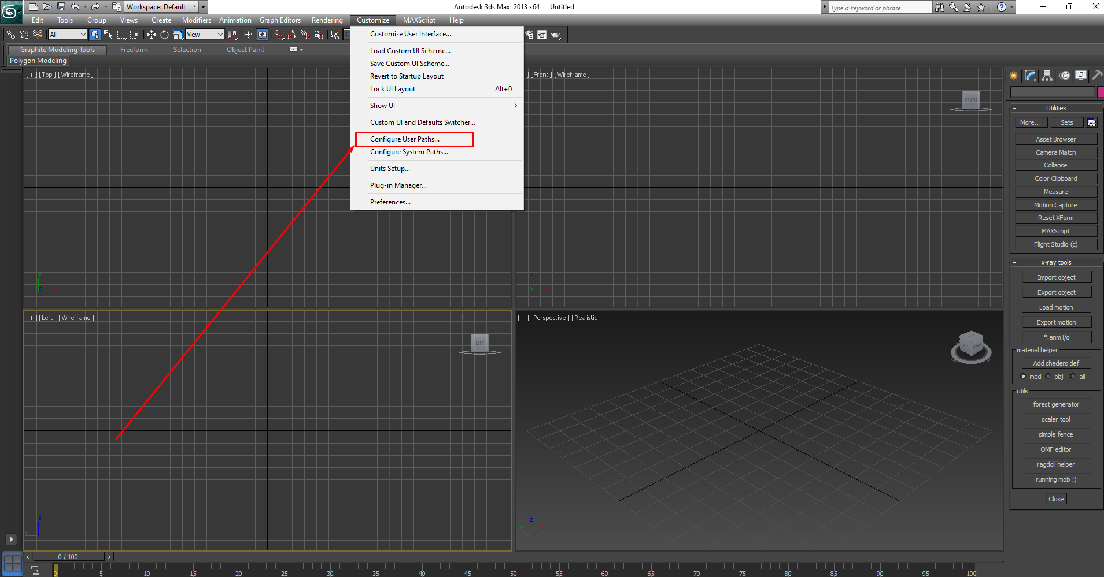
Task: Toggle the Percent Snap icon
Action: coord(305,35)
